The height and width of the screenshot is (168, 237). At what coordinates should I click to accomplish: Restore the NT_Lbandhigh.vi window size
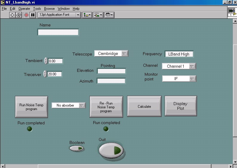[230, 2]
